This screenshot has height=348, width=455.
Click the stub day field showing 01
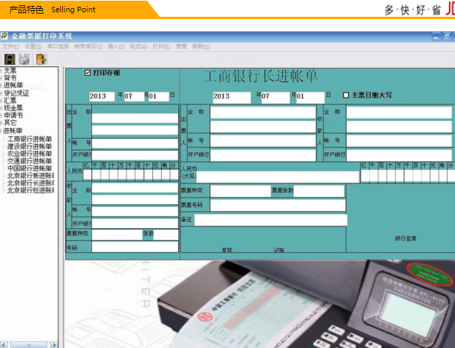158,96
